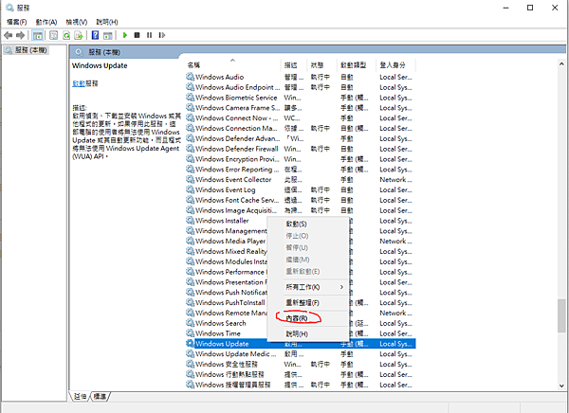Switch to the 標準 tab at bottom
The height and width of the screenshot is (413, 569).
(100, 396)
